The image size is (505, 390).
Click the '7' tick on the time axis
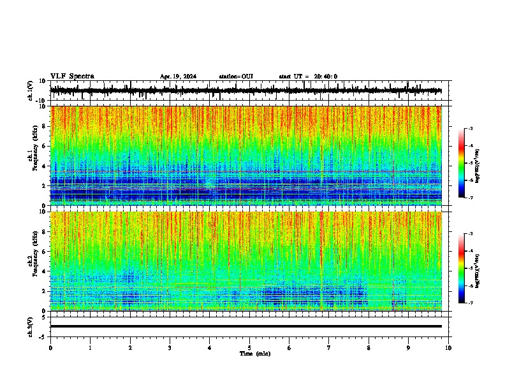point(329,348)
